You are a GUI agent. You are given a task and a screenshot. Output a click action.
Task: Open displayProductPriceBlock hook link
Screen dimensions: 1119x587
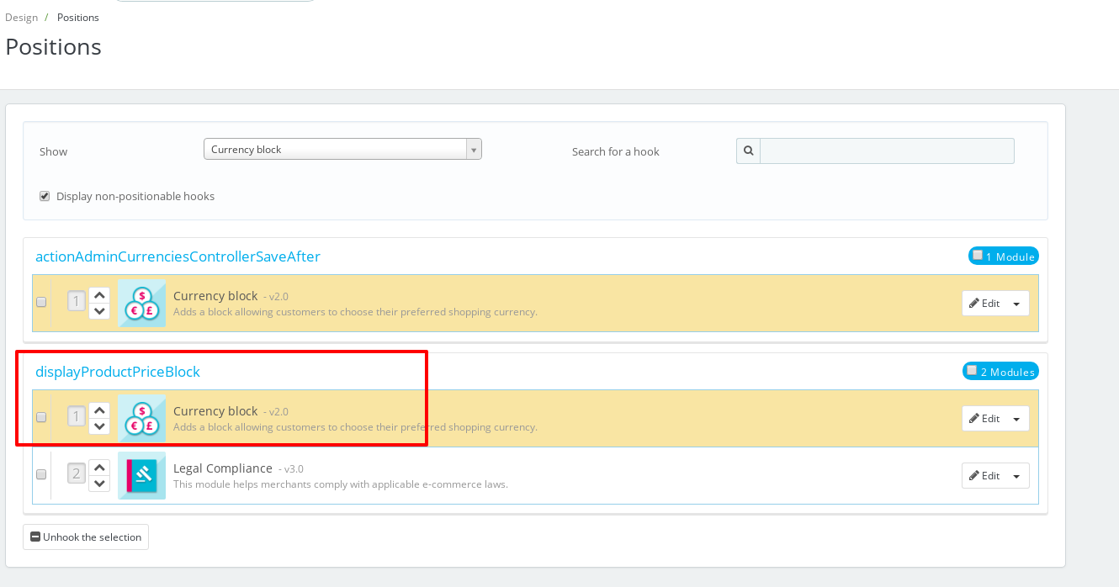tap(118, 372)
